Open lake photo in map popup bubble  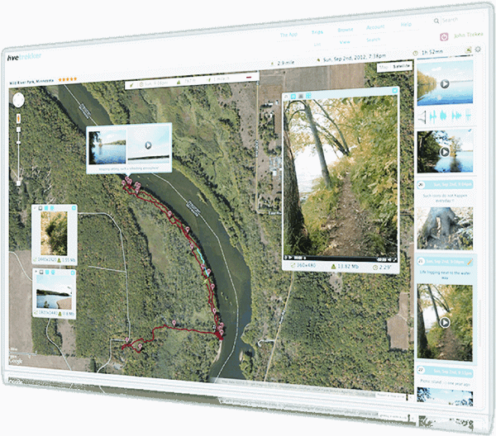tap(107, 148)
